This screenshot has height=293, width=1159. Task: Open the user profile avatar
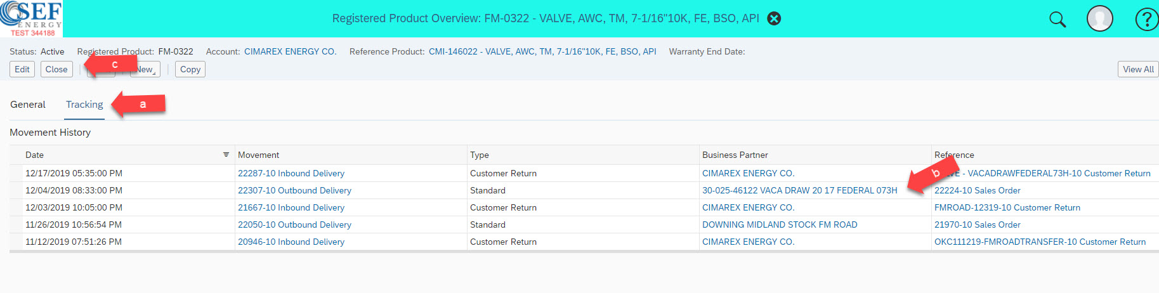coord(1100,18)
